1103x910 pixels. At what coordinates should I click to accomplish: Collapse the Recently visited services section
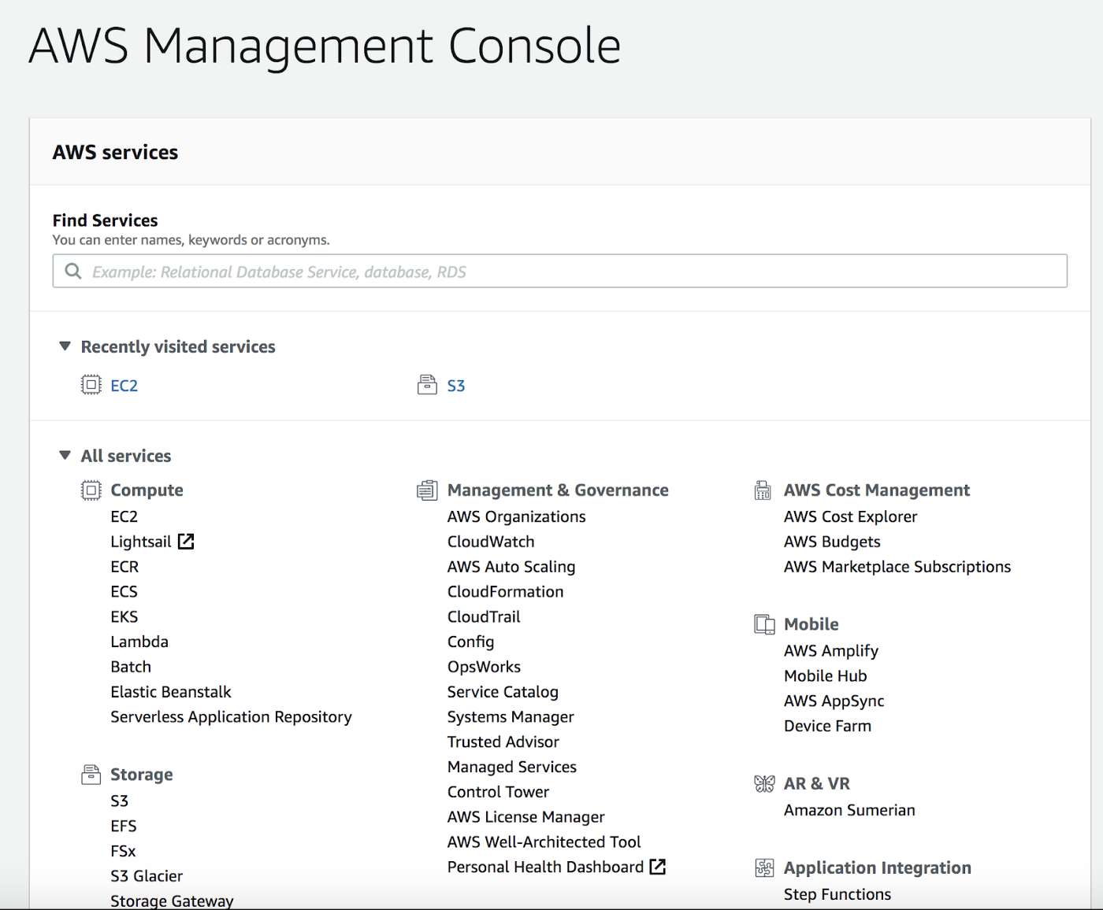(x=65, y=346)
